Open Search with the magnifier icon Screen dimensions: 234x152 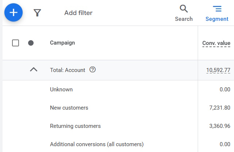pyautogui.click(x=184, y=13)
